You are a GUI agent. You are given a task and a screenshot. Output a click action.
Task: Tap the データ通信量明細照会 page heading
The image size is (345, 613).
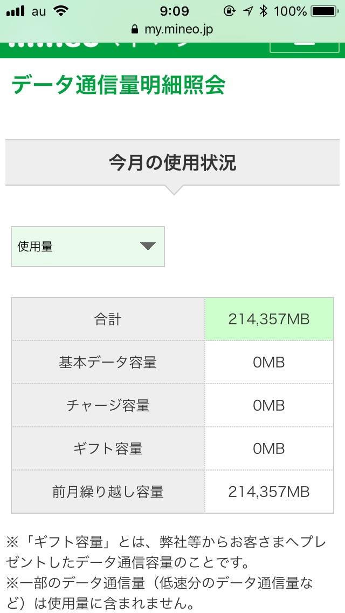[118, 86]
